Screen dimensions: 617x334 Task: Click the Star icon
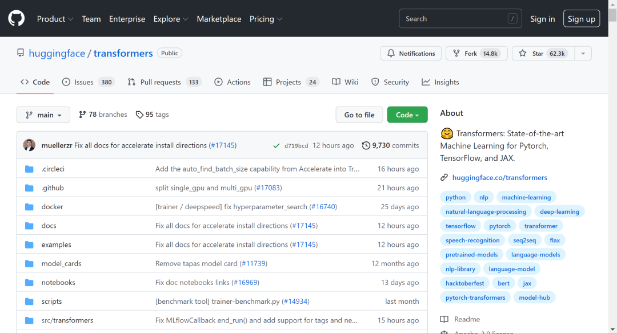[523, 54]
